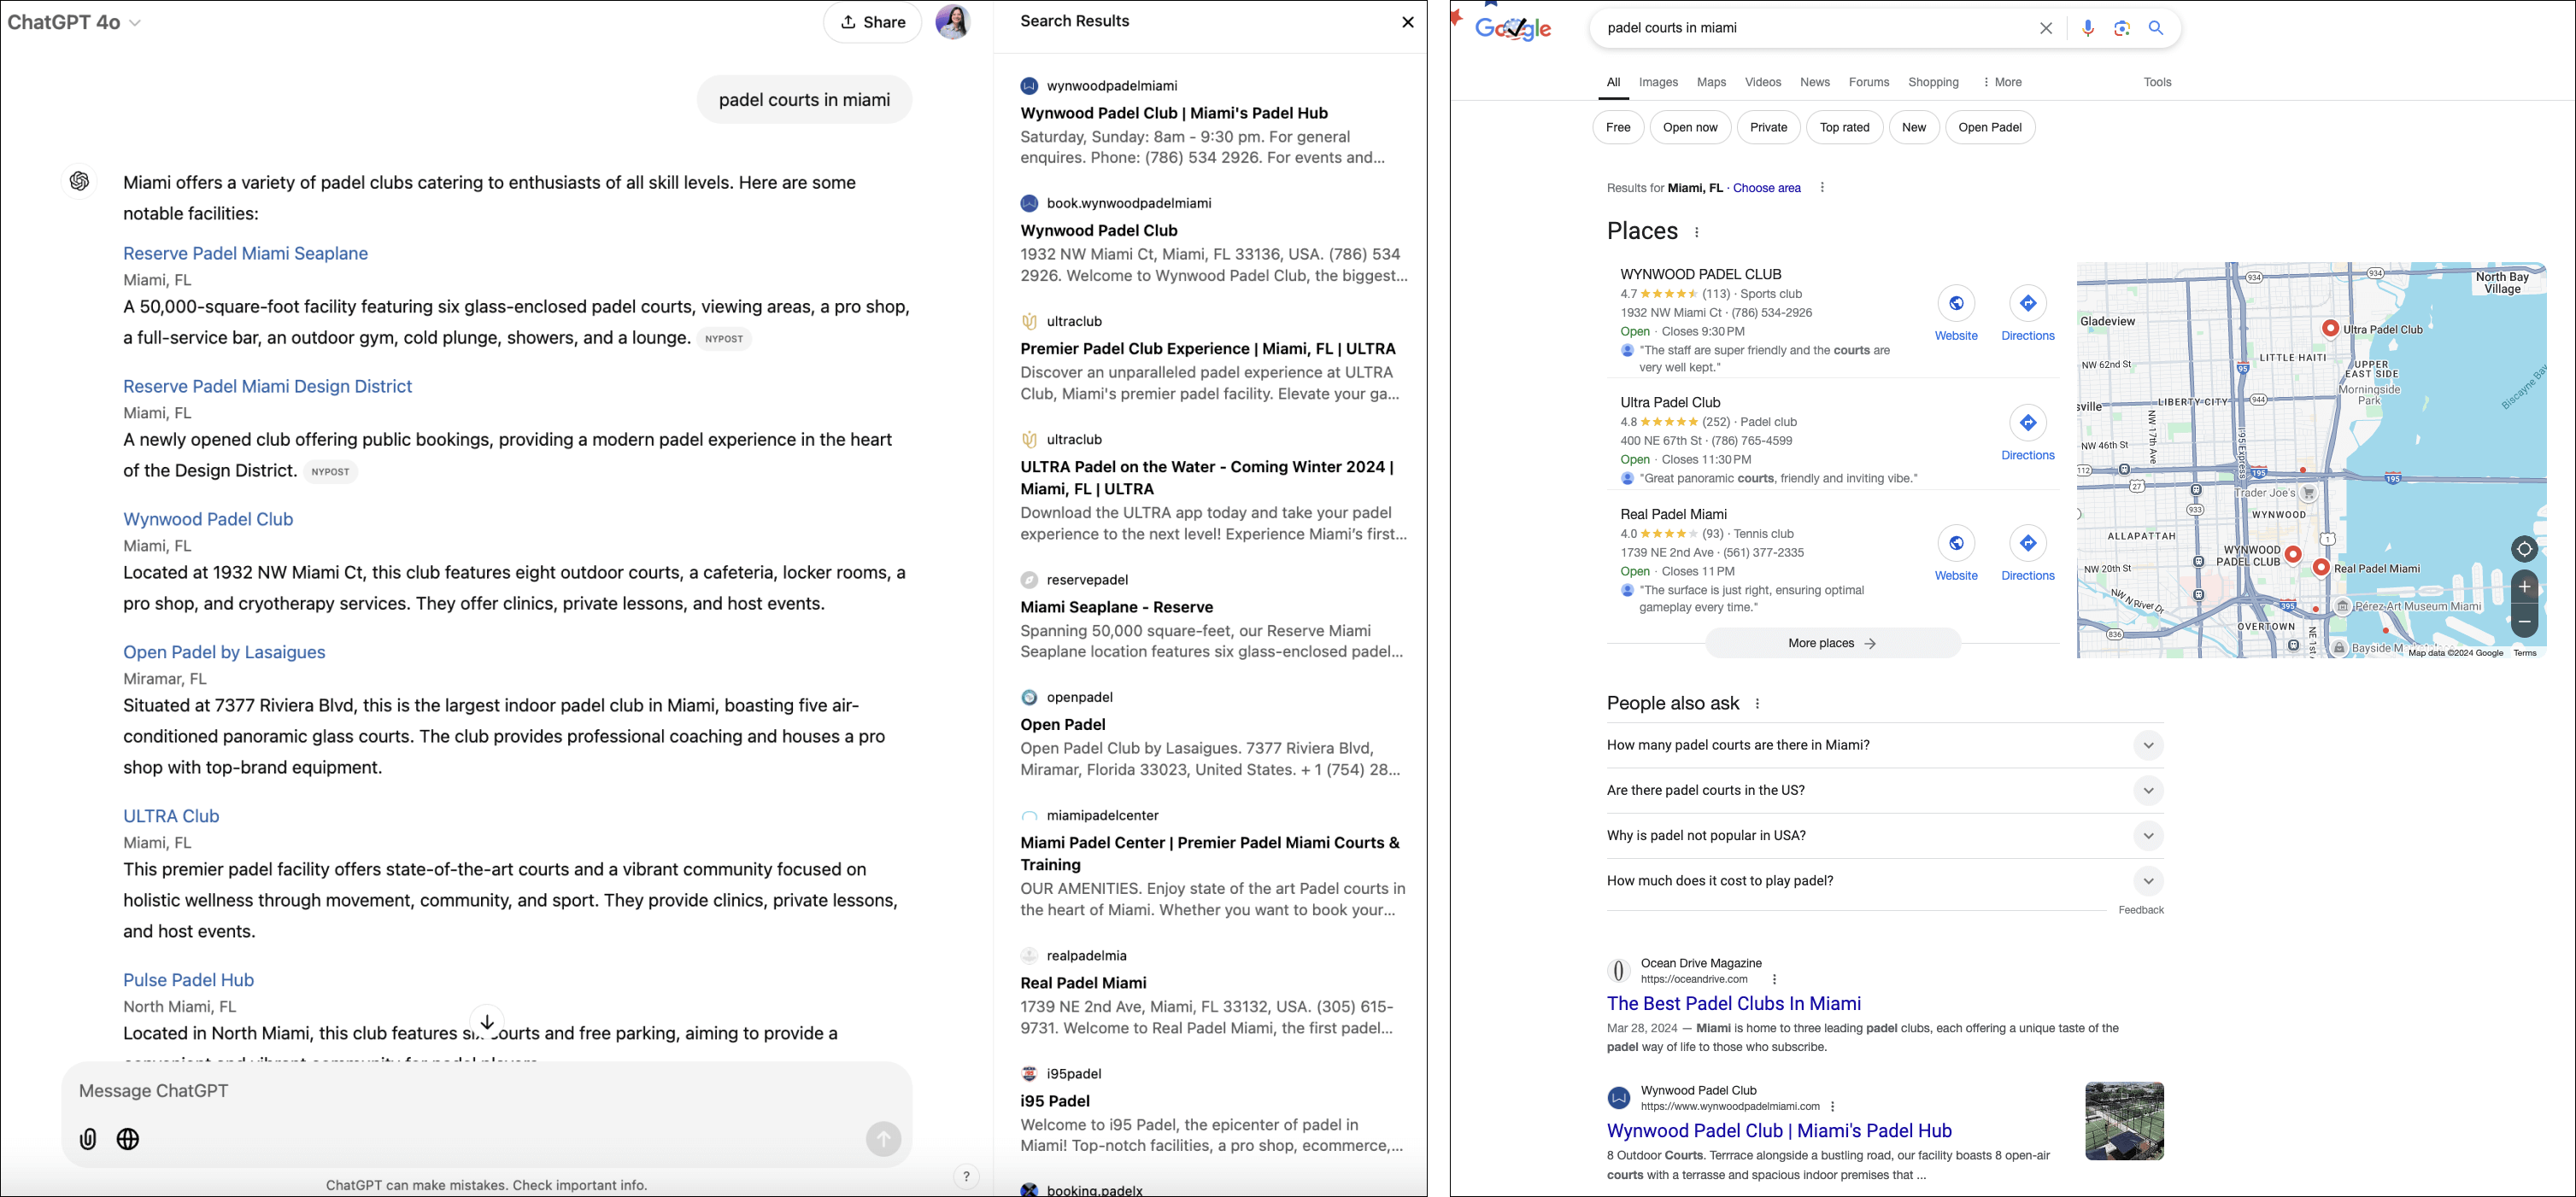Image resolution: width=2576 pixels, height=1197 pixels.
Task: Click the NYPOST citation after the Seaplane description
Action: [x=724, y=339]
